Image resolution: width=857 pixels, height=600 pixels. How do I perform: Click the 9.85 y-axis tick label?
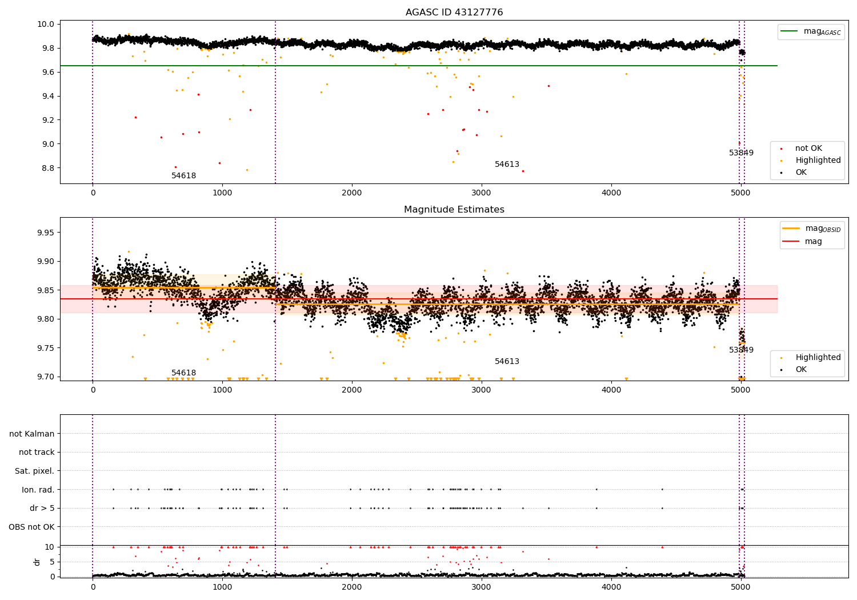tap(46, 290)
